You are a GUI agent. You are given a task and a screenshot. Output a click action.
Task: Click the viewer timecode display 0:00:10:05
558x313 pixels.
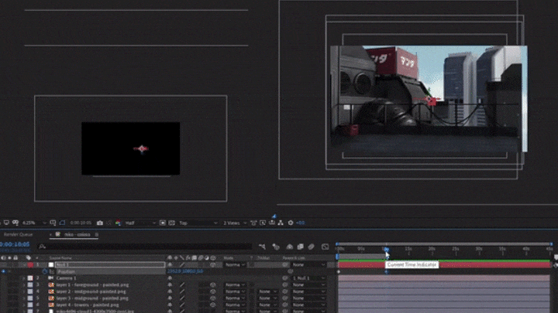point(81,223)
